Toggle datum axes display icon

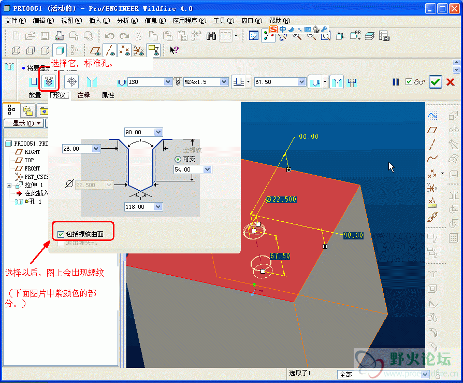(110, 50)
